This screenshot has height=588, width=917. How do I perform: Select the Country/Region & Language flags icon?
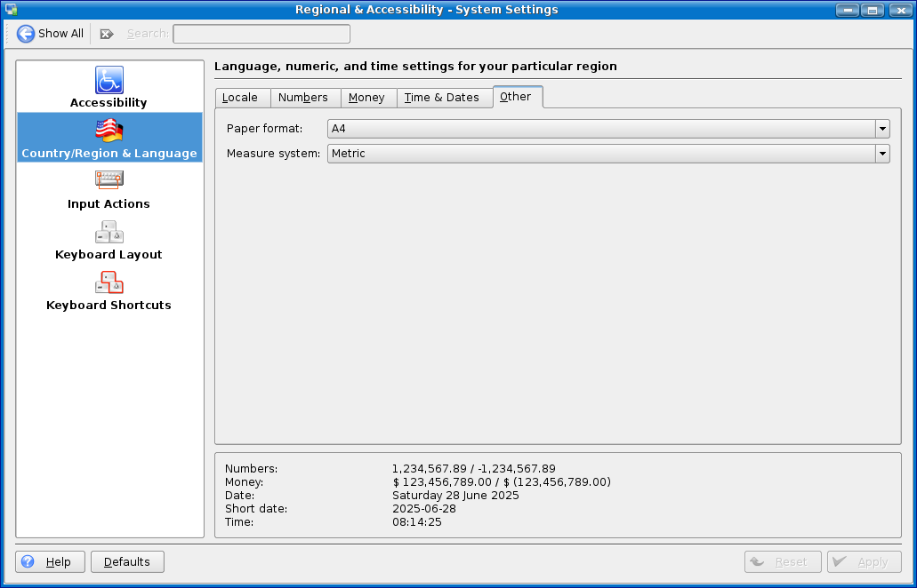[x=109, y=131]
